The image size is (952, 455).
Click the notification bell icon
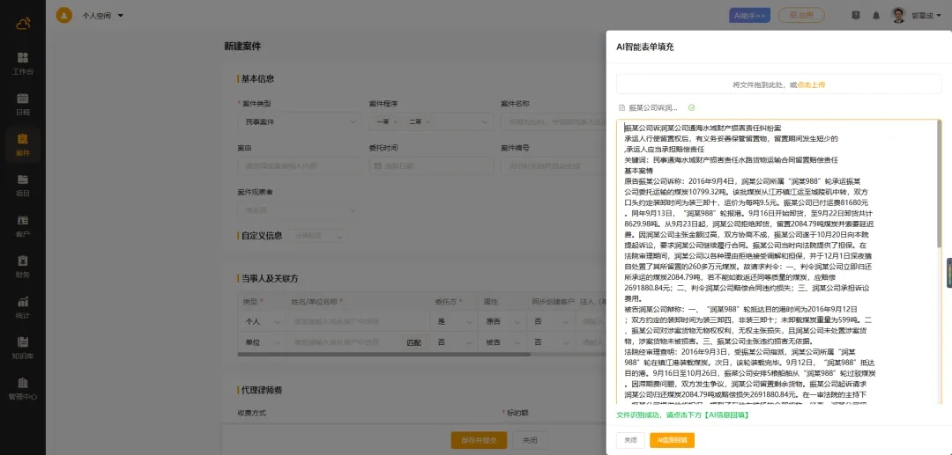(876, 15)
